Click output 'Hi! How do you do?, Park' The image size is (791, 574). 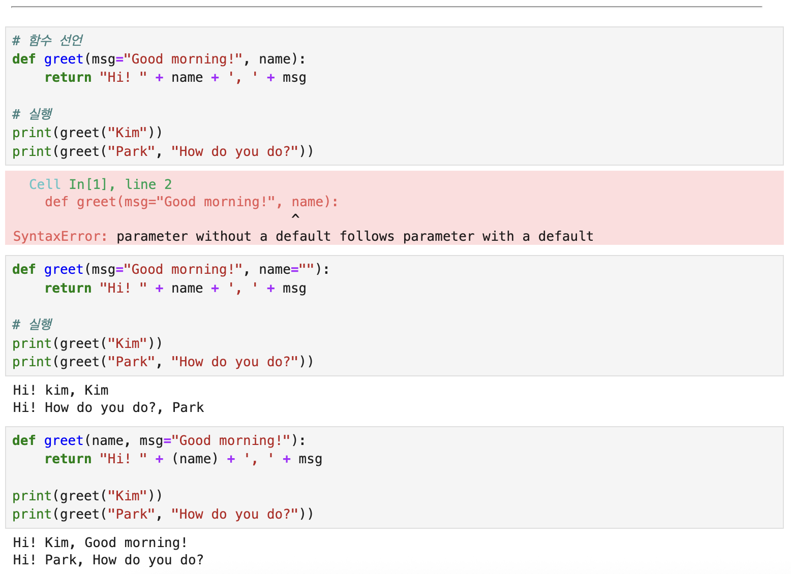(109, 407)
